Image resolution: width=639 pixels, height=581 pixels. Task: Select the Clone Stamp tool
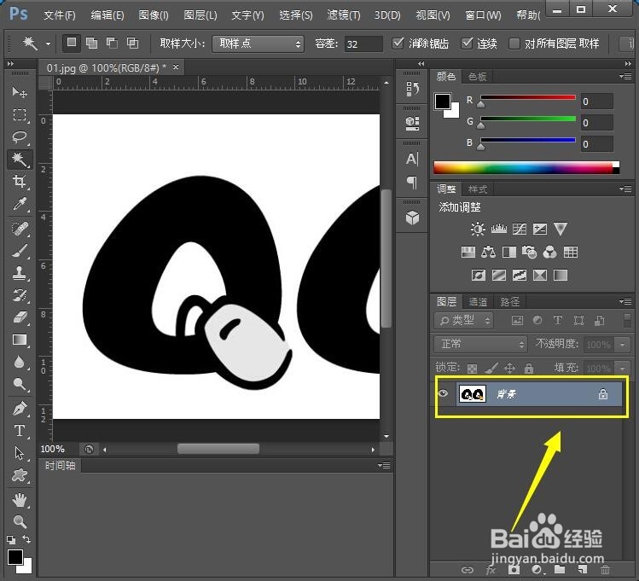click(19, 272)
